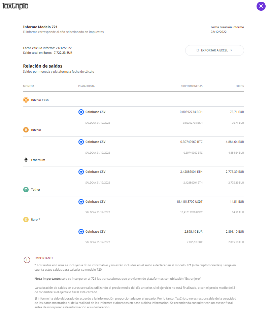Click the yellow Euro coin icon
The width and height of the screenshot is (269, 312).
pyautogui.click(x=26, y=220)
